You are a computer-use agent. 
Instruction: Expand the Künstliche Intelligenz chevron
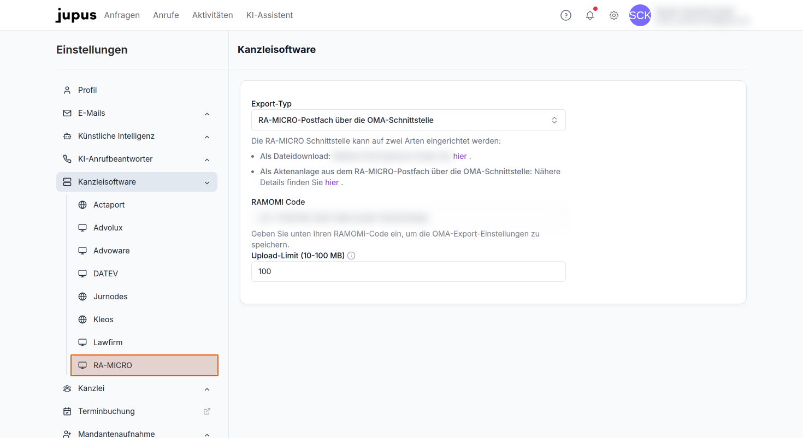point(207,137)
